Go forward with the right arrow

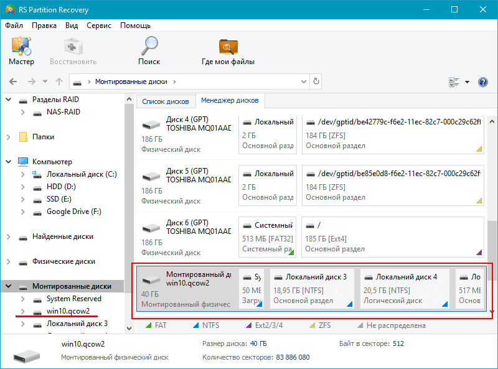[32, 82]
